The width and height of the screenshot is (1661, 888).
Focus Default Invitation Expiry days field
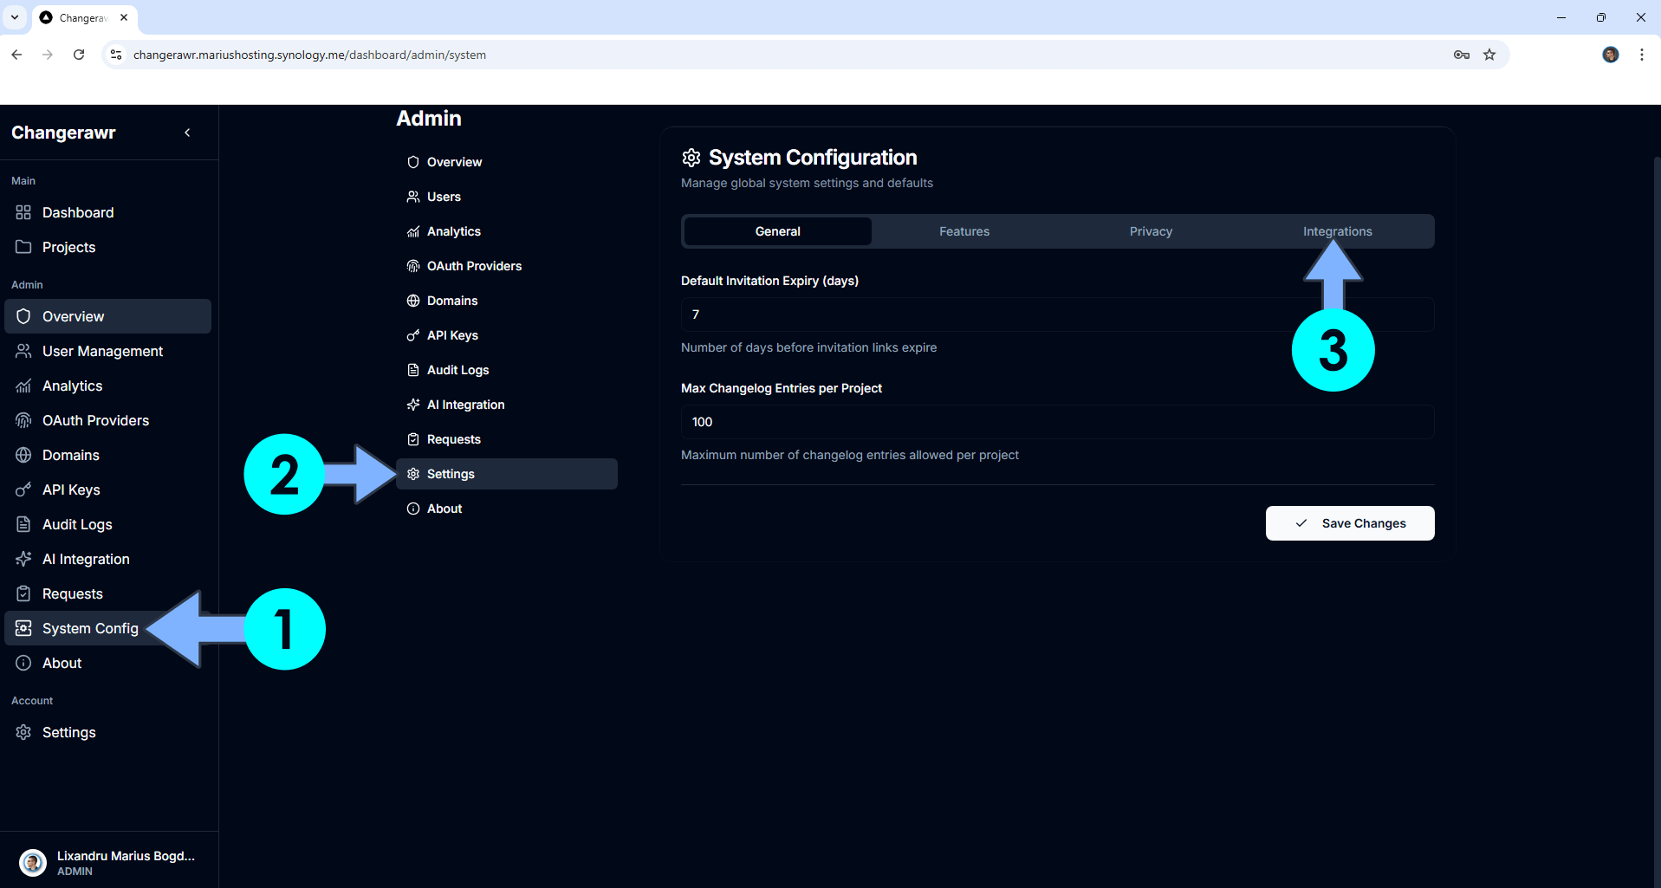tap(1057, 314)
